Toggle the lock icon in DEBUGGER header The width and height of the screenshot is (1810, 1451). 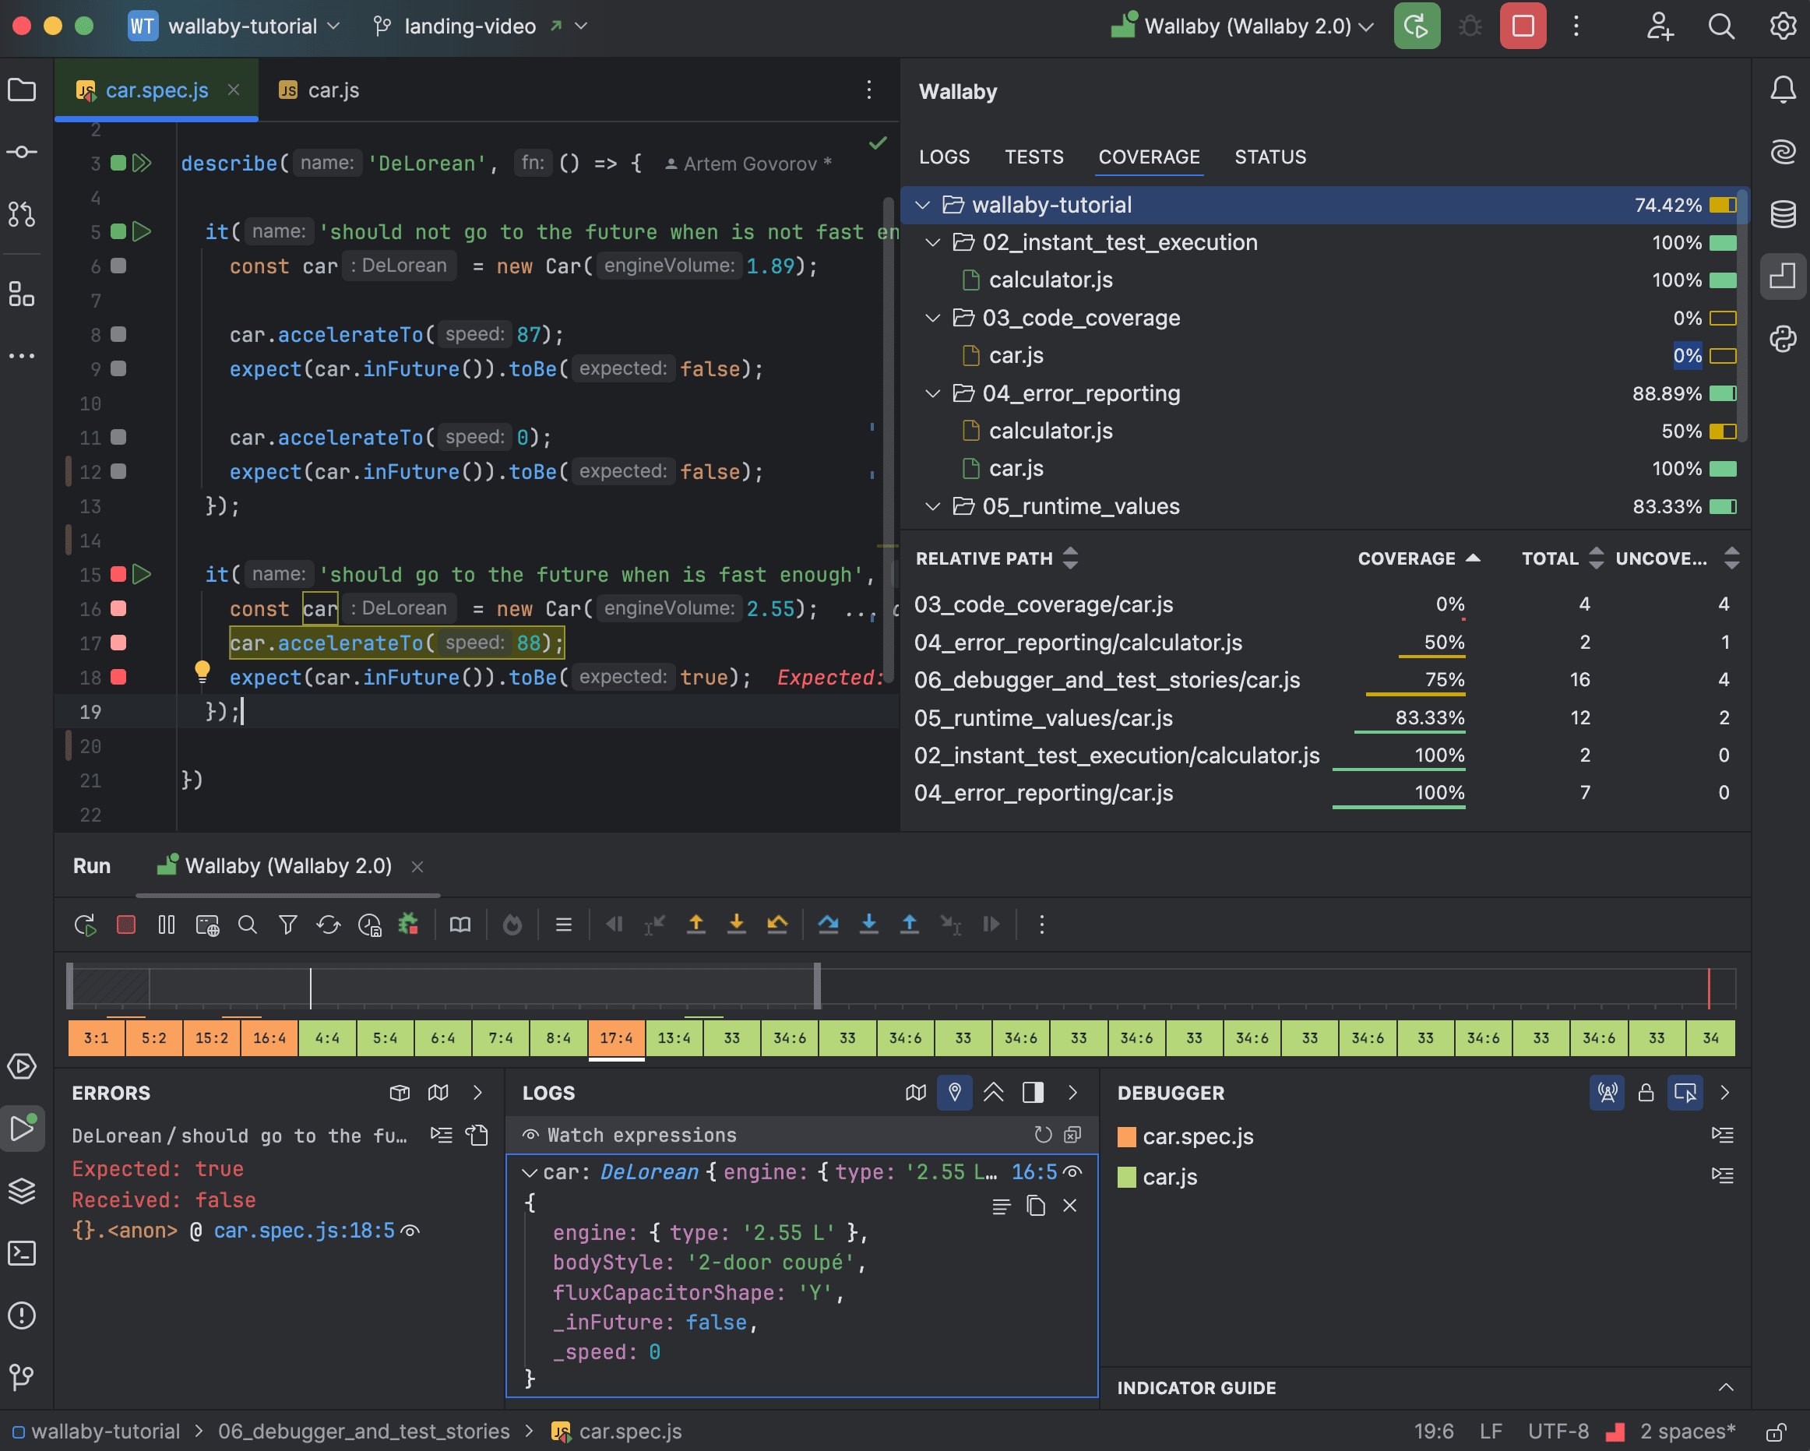[1646, 1093]
